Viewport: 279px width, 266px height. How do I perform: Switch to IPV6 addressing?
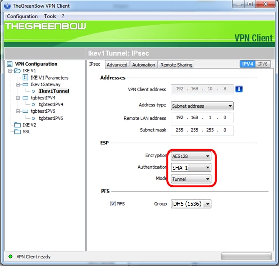click(263, 64)
